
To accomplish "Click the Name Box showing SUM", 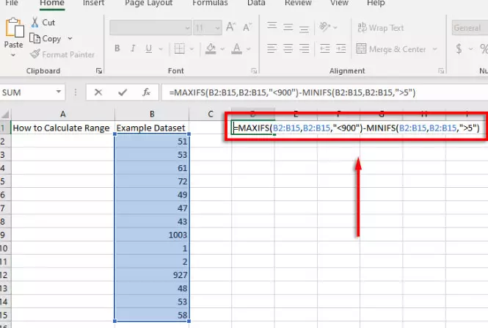I will coord(28,92).
